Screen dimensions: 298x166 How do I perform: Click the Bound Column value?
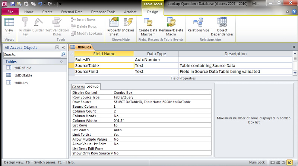(x=162, y=107)
